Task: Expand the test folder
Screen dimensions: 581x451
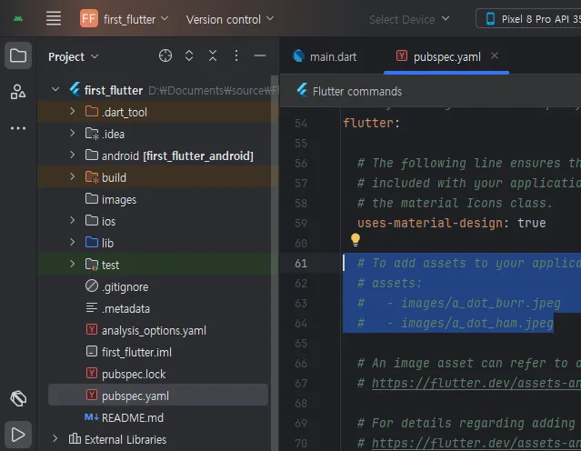Action: tap(72, 264)
